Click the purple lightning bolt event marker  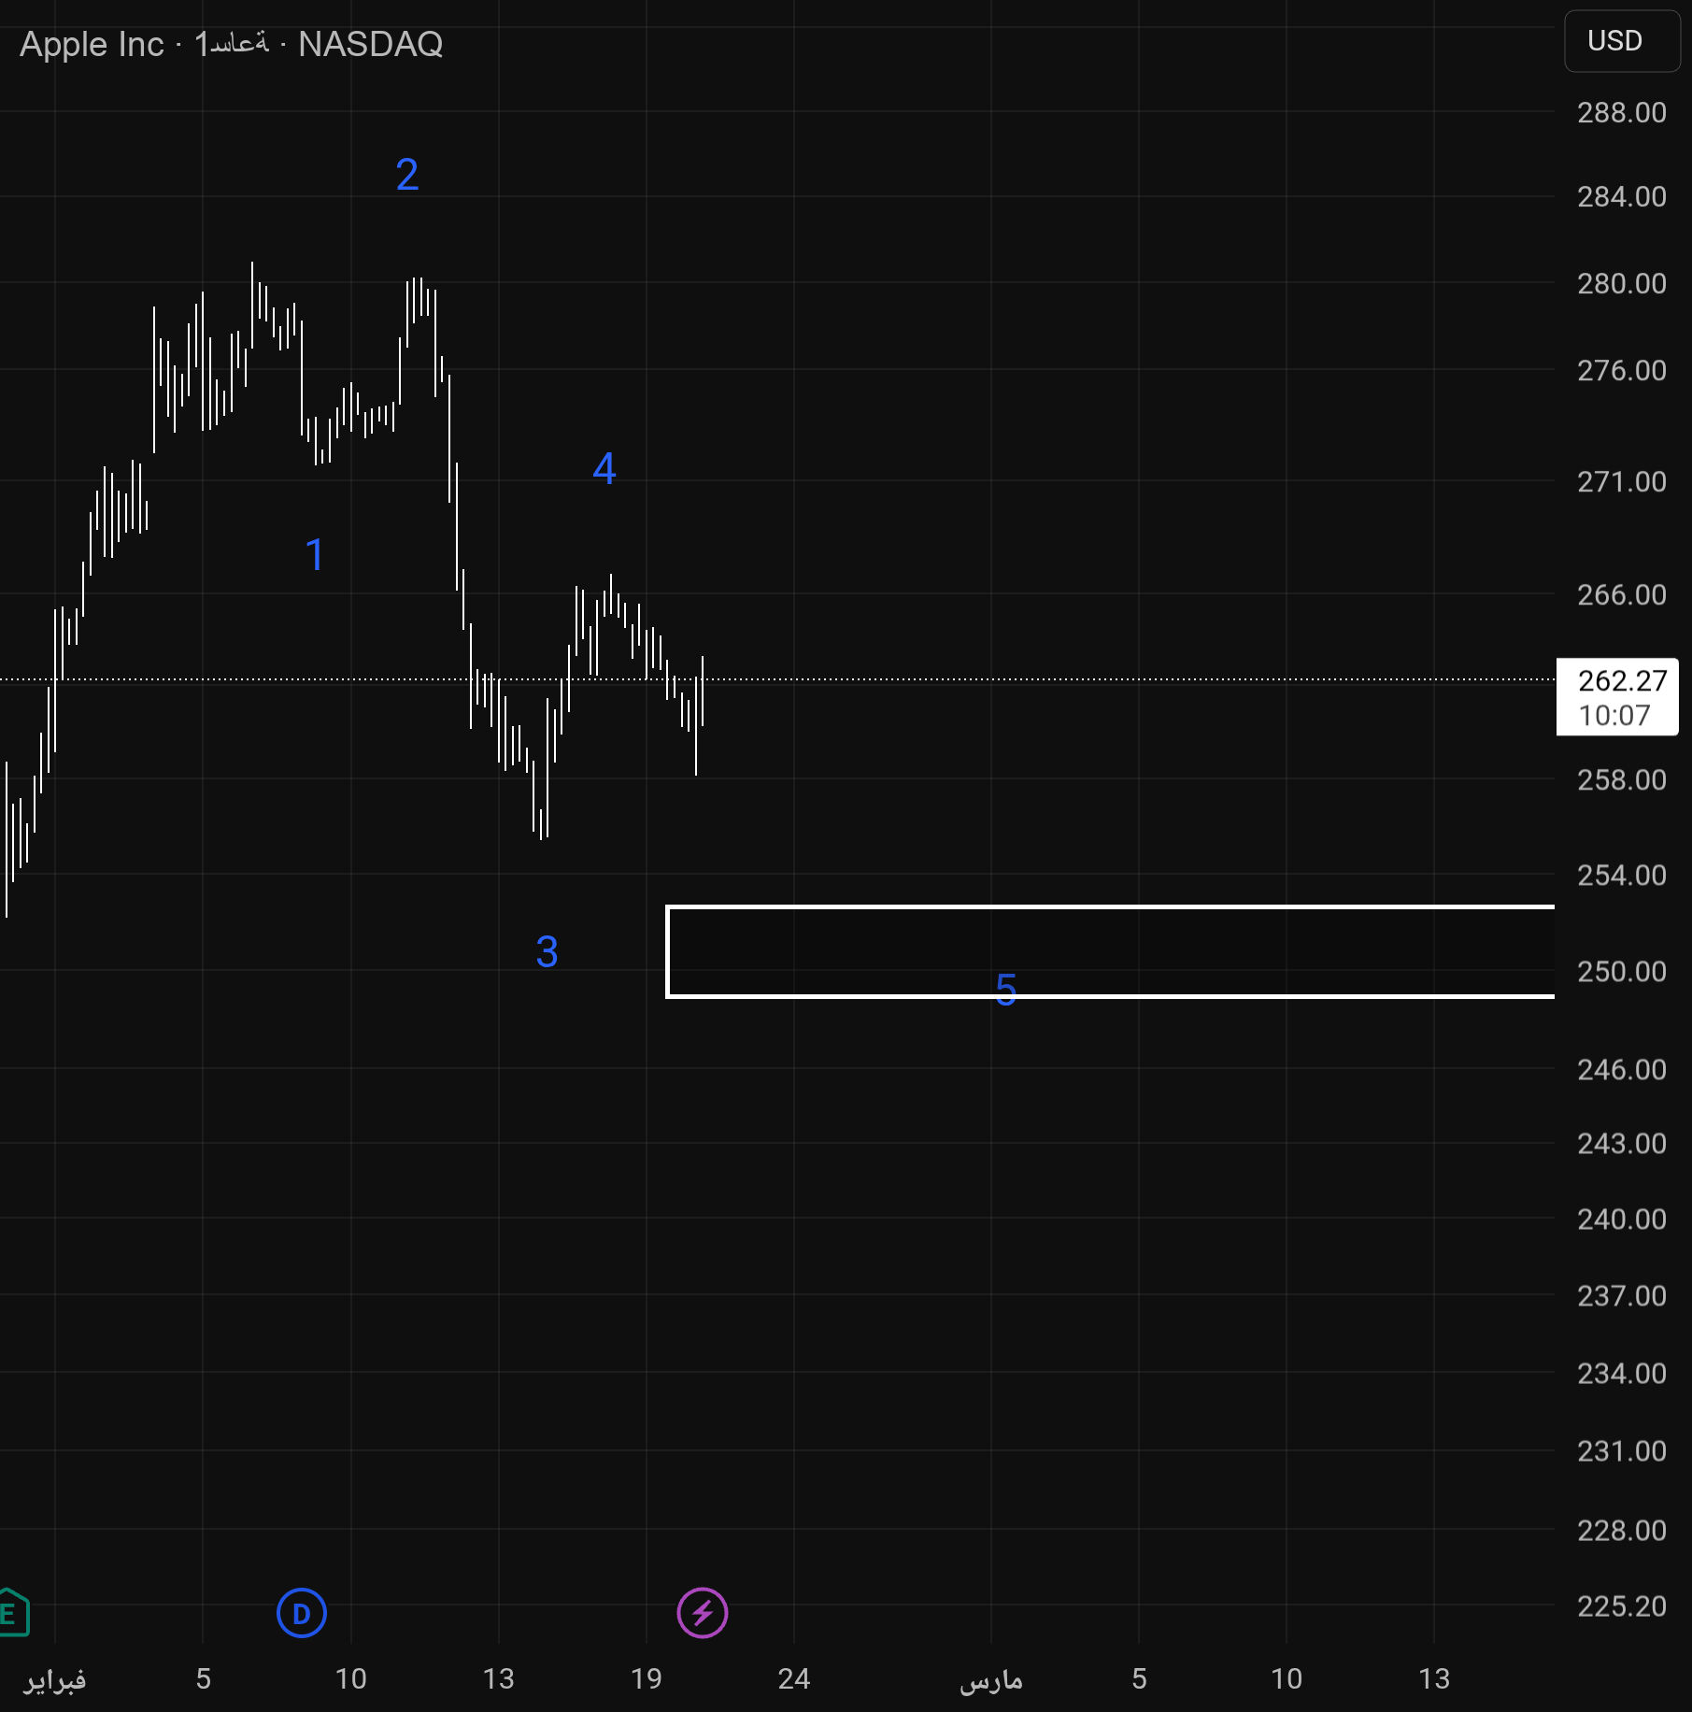702,1613
